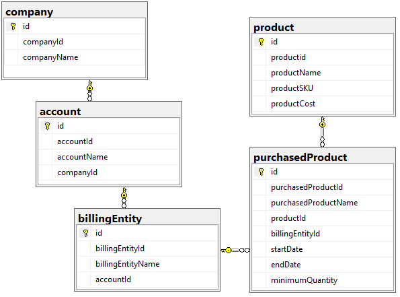Image resolution: width=400 pixels, height=297 pixels.
Task: Click the primary key icon in product table
Action: pyautogui.click(x=261, y=42)
